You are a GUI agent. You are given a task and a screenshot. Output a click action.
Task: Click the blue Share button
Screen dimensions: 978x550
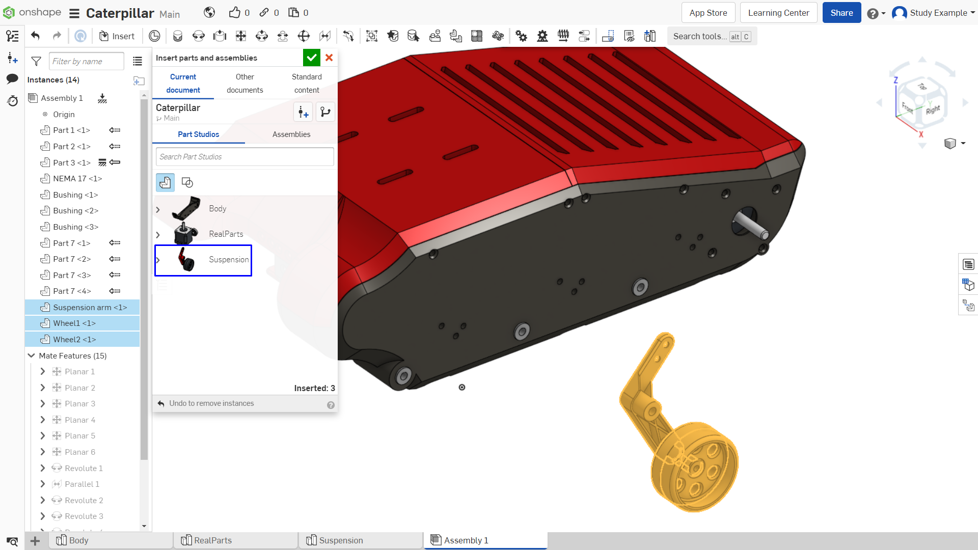pyautogui.click(x=841, y=13)
